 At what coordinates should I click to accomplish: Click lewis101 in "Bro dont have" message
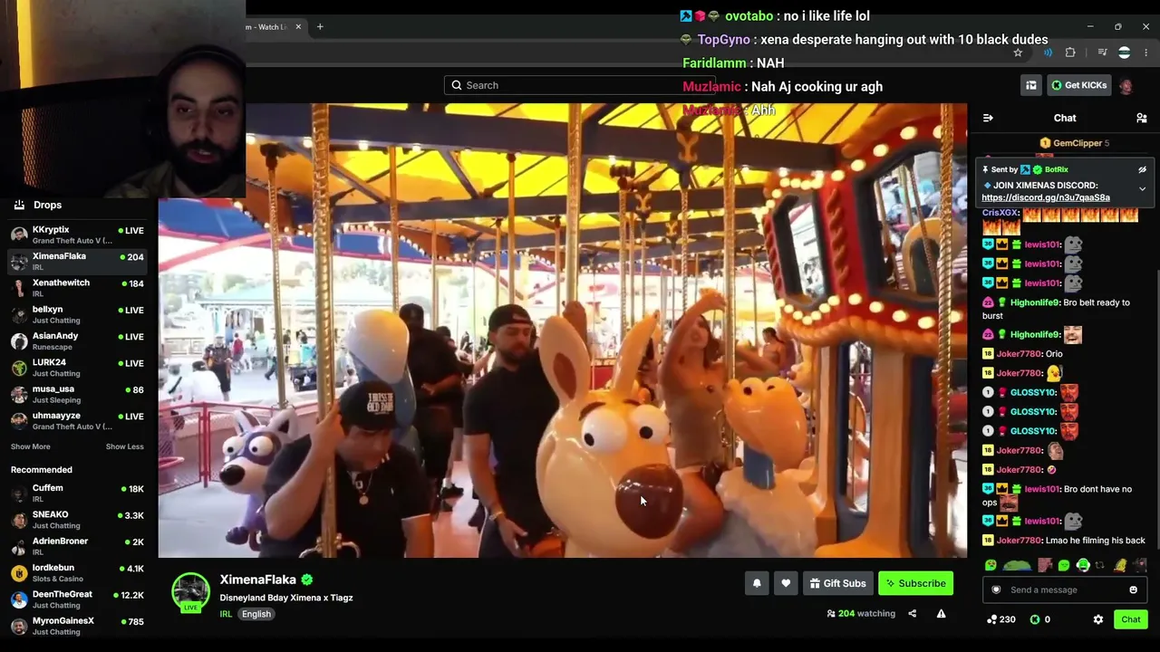coord(1042,489)
